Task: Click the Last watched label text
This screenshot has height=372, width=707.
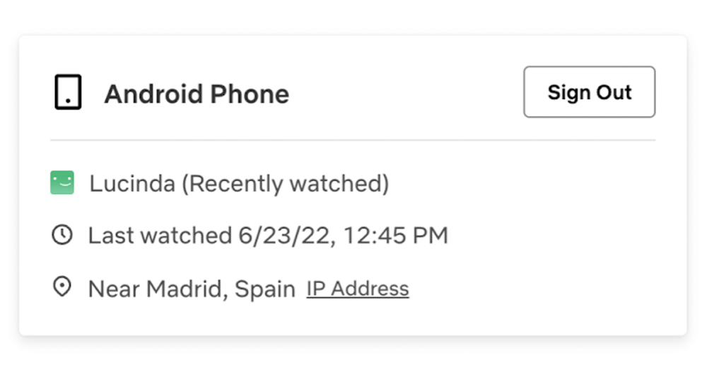Action: pyautogui.click(x=160, y=236)
